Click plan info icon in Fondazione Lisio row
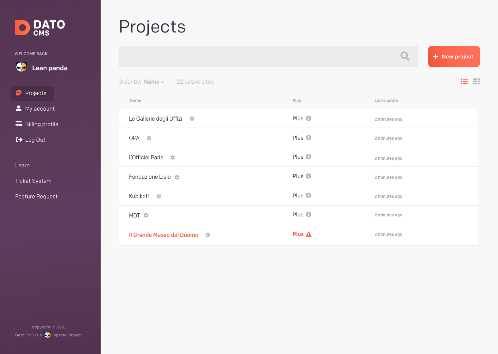This screenshot has width=498, height=354. (308, 176)
